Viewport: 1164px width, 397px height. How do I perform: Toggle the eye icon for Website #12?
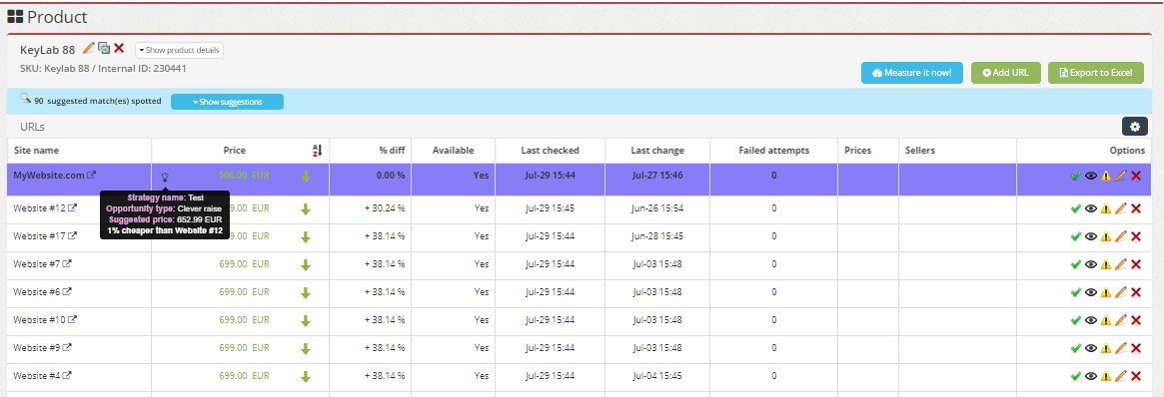point(1090,208)
